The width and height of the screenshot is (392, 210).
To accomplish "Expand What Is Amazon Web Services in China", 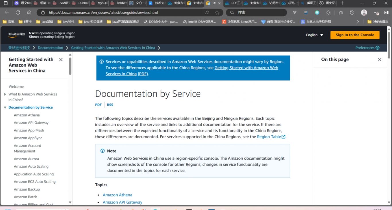I will click(5, 94).
